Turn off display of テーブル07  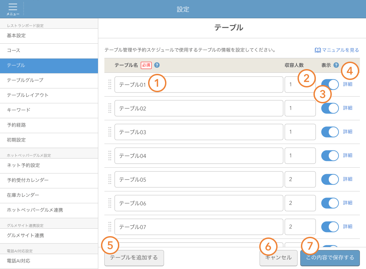[x=329, y=227]
